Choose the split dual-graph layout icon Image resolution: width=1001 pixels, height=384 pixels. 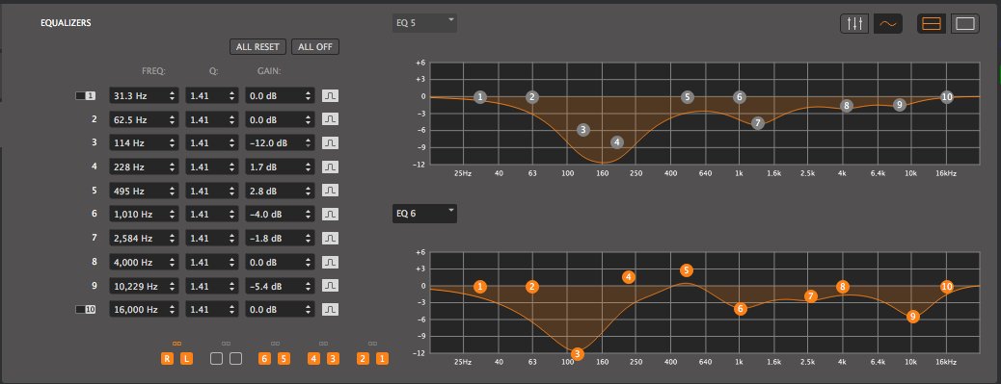click(933, 23)
